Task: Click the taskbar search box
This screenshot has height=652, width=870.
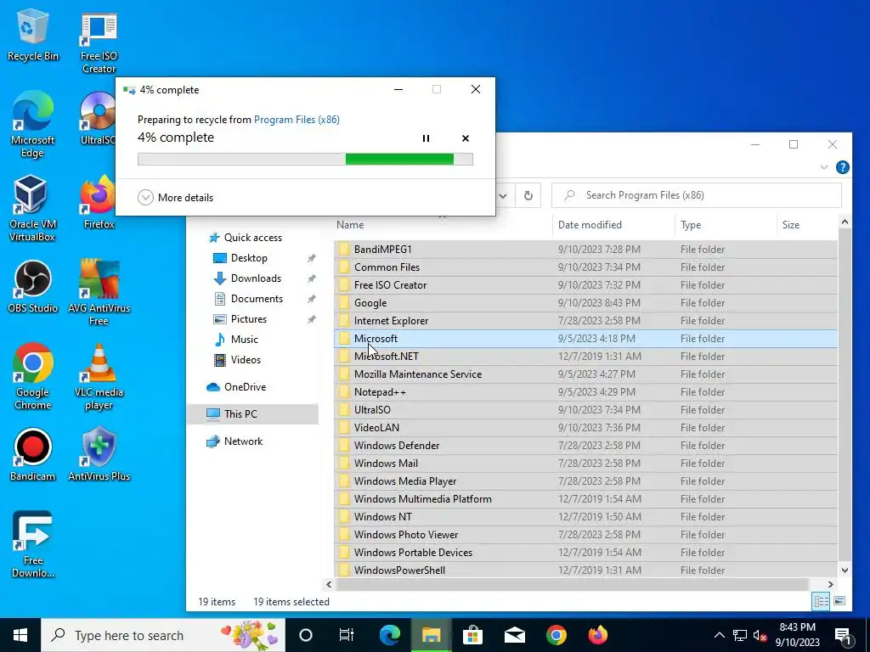Action: point(163,635)
